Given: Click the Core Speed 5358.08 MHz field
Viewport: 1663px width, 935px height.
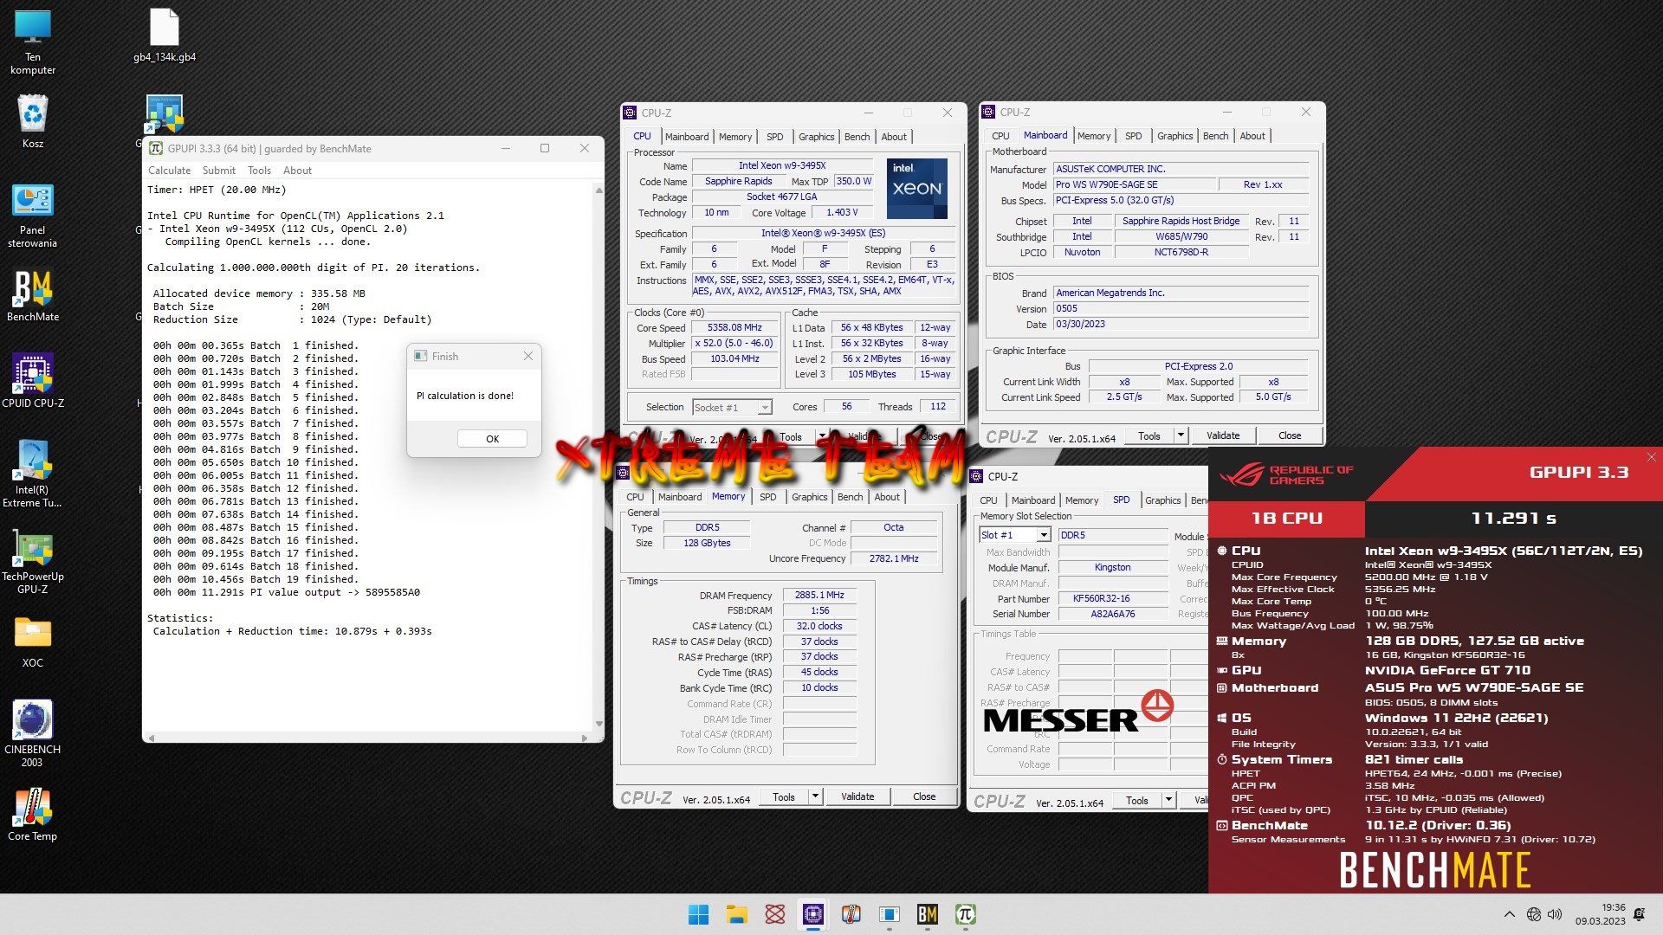Looking at the screenshot, I should point(734,328).
